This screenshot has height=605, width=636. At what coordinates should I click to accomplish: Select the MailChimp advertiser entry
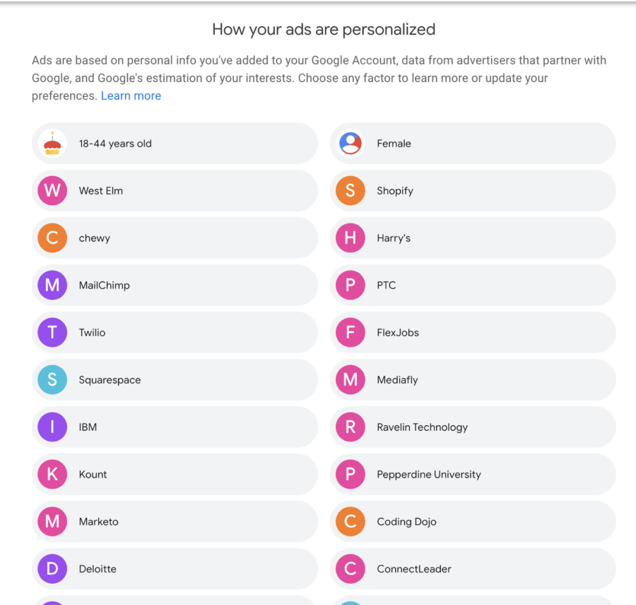(175, 285)
